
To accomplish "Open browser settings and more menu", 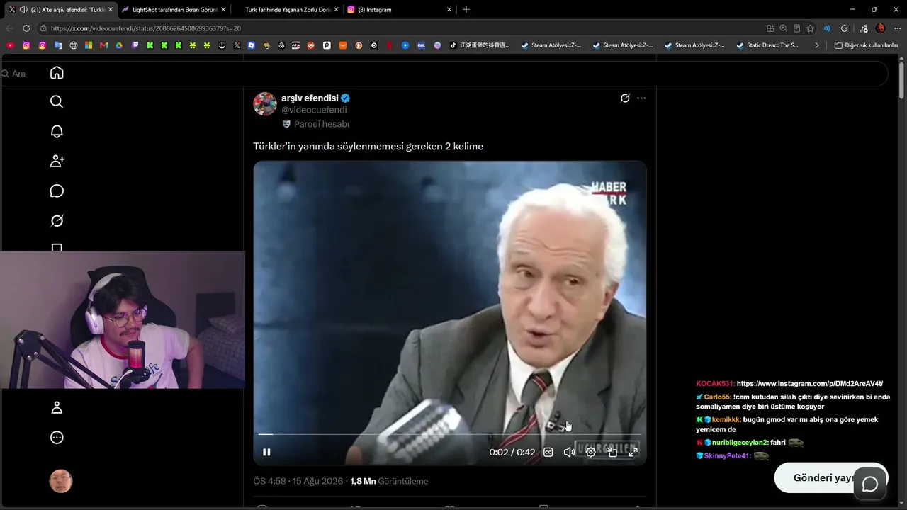I will click(898, 28).
